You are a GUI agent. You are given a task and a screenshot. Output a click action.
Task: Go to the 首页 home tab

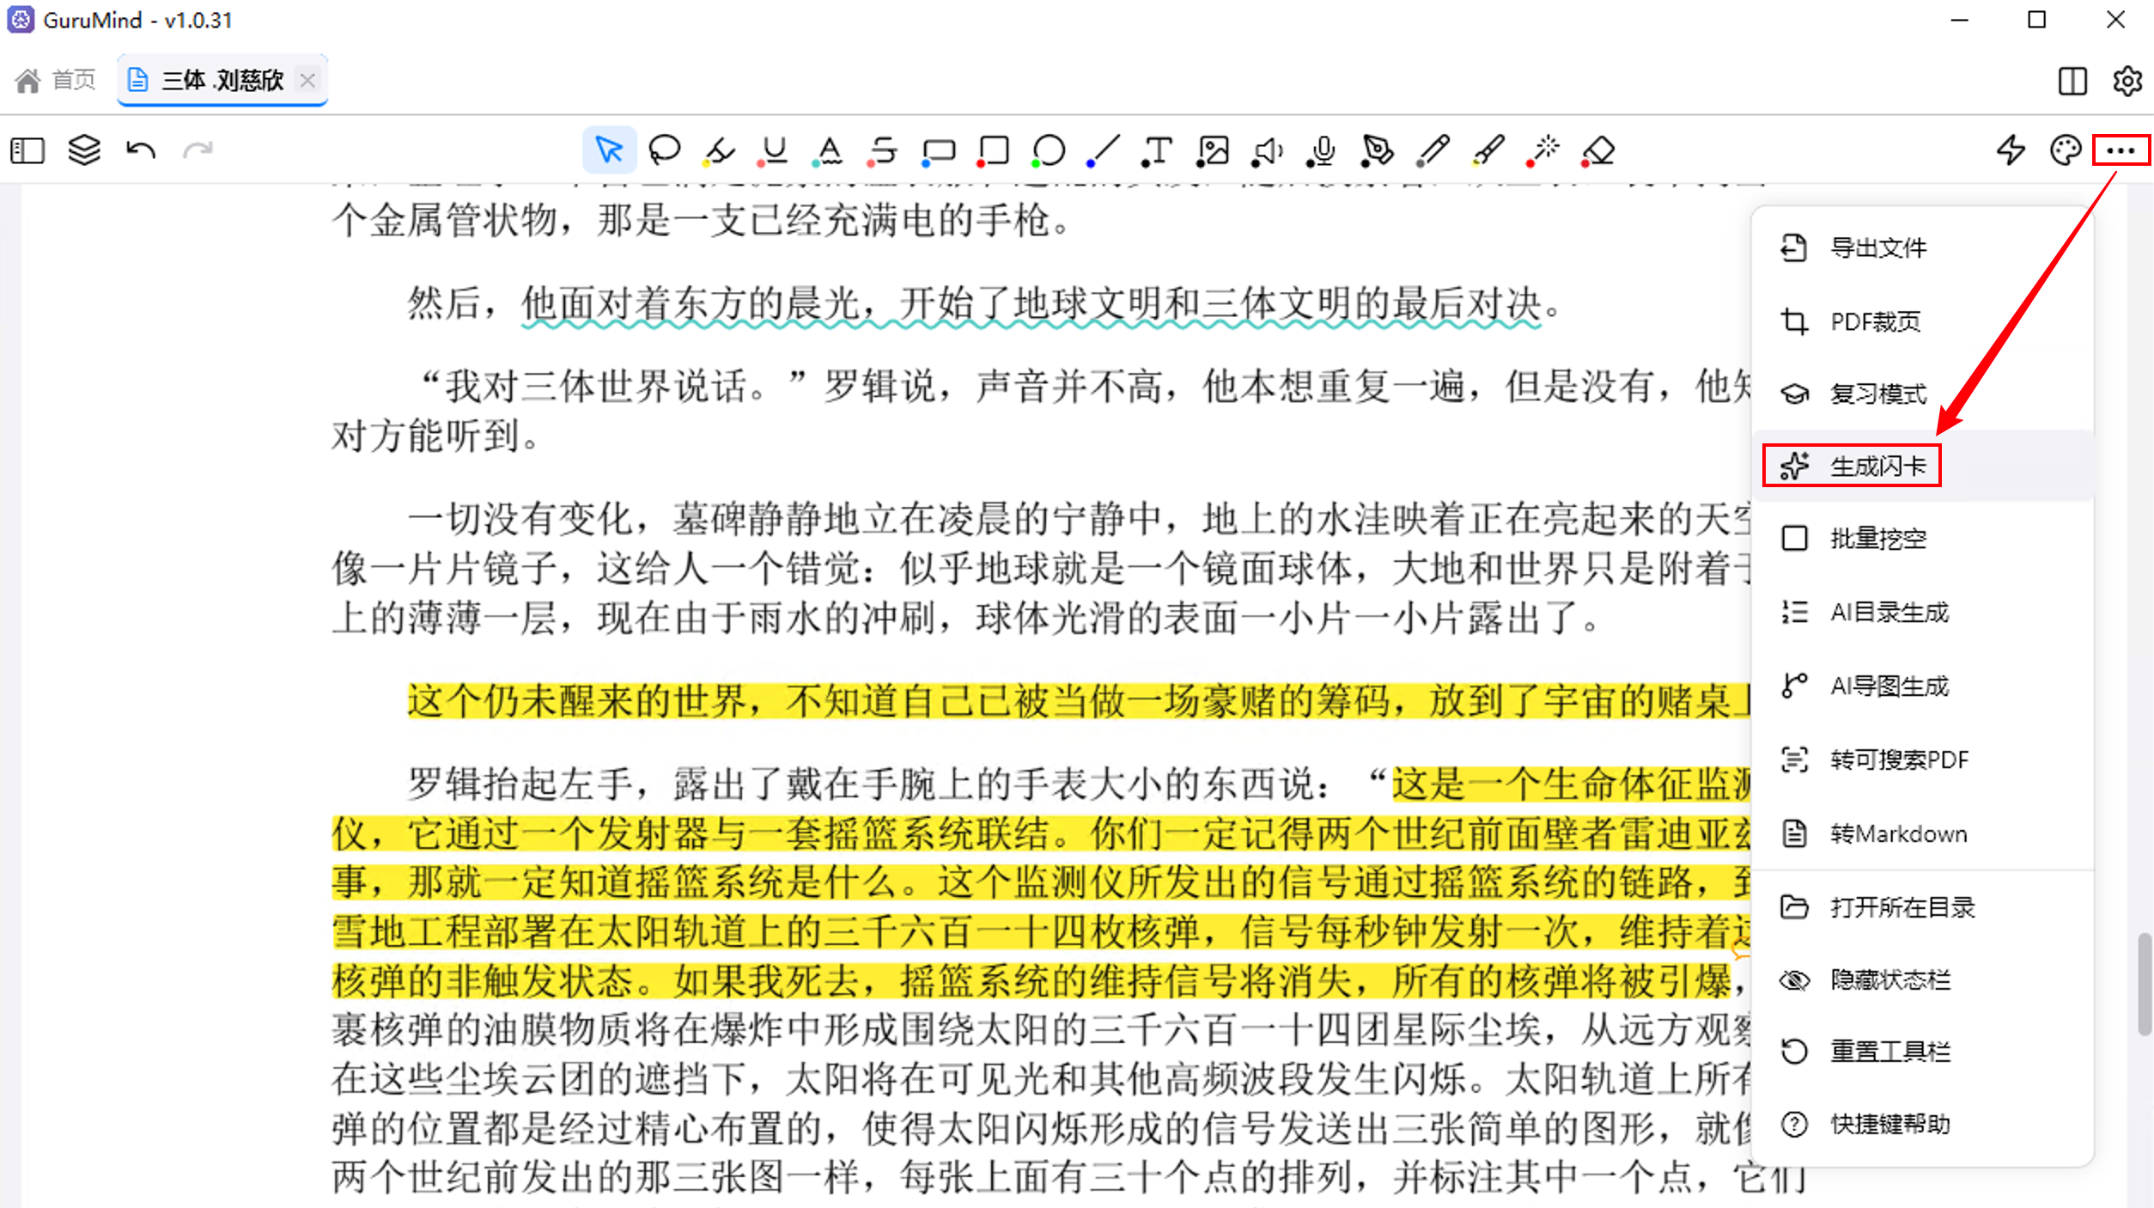(x=56, y=81)
